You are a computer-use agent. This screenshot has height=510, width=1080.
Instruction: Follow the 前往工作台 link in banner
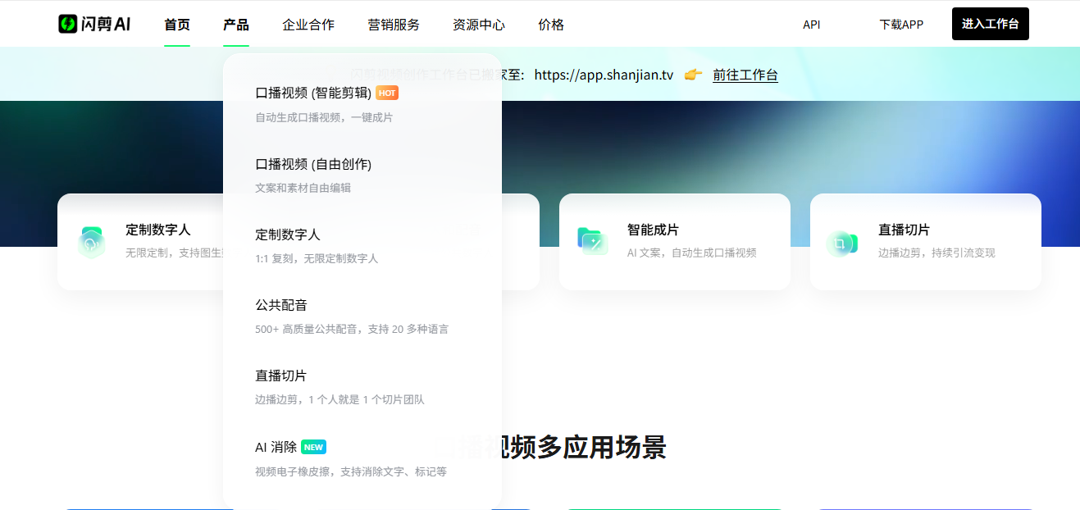[x=745, y=75]
